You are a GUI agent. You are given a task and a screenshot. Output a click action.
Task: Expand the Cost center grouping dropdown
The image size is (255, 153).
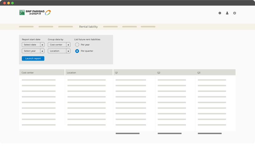(x=59, y=45)
